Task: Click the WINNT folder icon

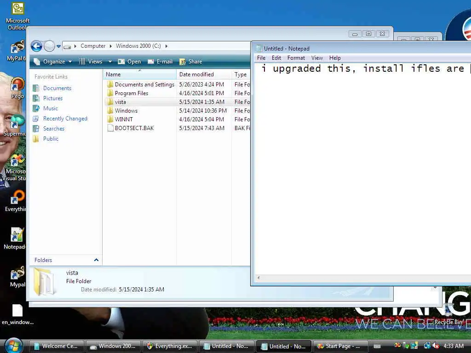Action: pyautogui.click(x=110, y=120)
